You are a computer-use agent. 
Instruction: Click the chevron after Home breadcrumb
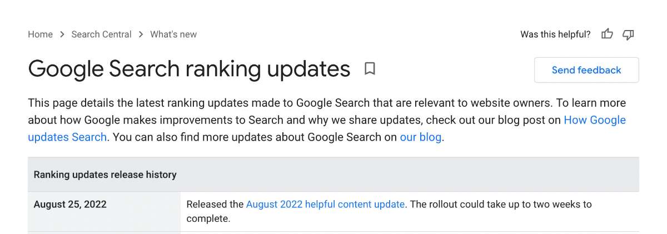pos(62,34)
